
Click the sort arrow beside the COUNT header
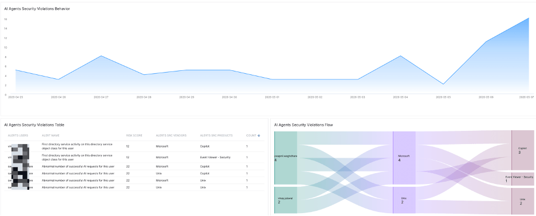(x=259, y=135)
